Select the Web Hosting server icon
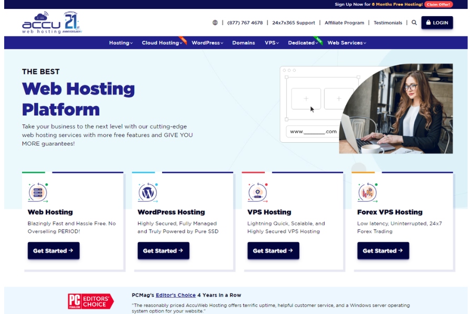This screenshot has width=472, height=314. tap(38, 192)
